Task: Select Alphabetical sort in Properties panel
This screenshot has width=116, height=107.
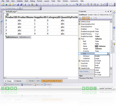Action: point(84,18)
